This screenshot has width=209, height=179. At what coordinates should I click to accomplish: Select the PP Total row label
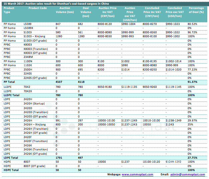pyautogui.click(x=9, y=82)
